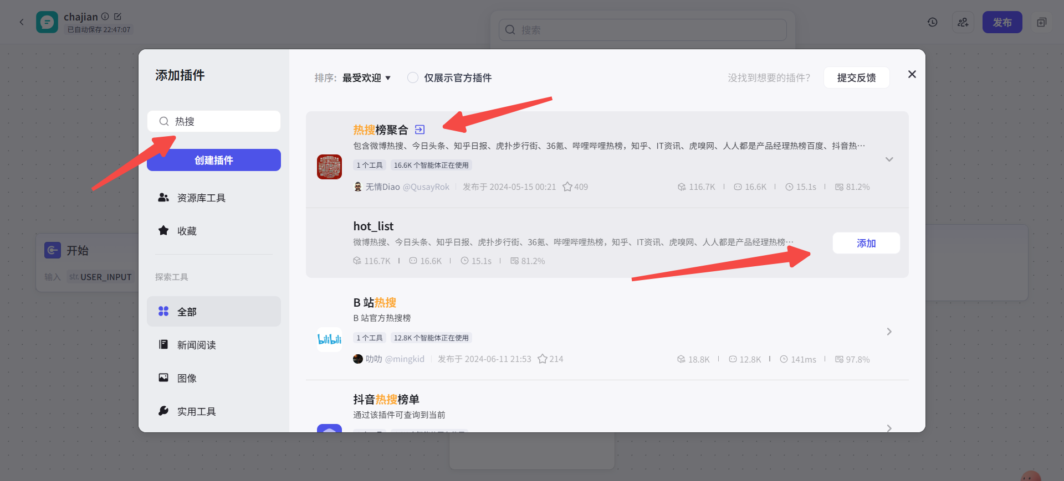Click the 热搜榜聚合 plugin thumbnail

coord(329,167)
